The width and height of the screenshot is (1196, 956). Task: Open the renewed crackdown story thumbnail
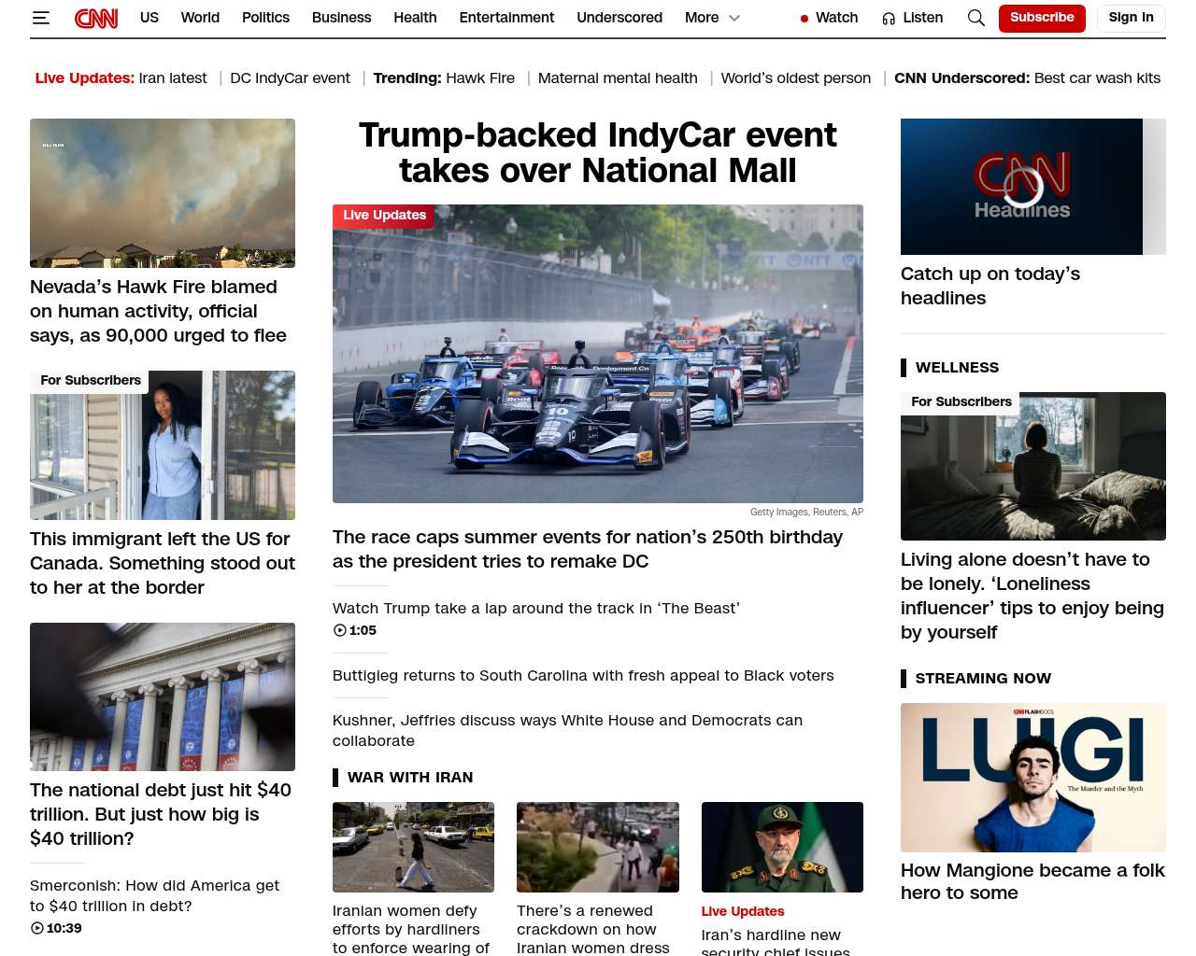(598, 847)
